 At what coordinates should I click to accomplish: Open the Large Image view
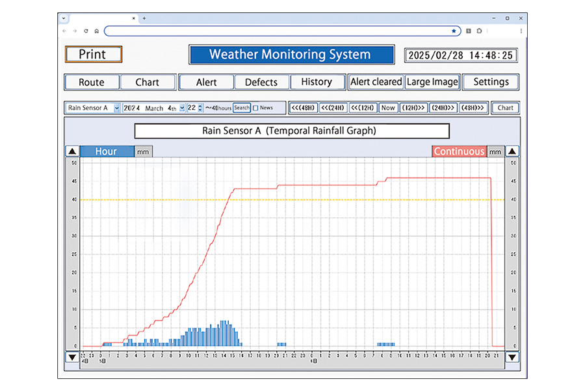click(x=432, y=82)
